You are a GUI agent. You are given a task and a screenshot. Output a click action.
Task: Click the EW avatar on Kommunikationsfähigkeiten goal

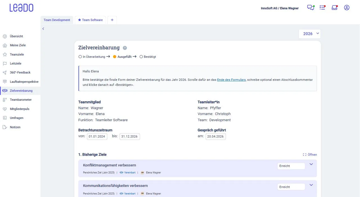point(142,194)
